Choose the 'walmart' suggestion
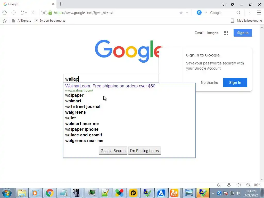The width and height of the screenshot is (264, 198). pyautogui.click(x=73, y=101)
